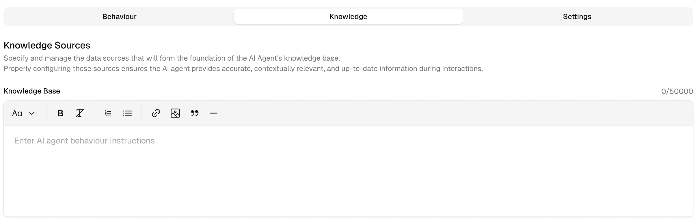Insert an image using the picture icon
The height and width of the screenshot is (224, 700).
tap(175, 113)
